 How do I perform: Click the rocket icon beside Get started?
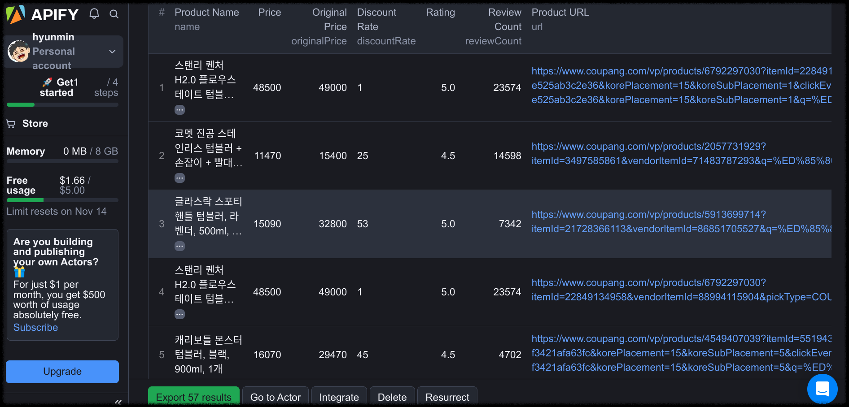click(x=47, y=82)
